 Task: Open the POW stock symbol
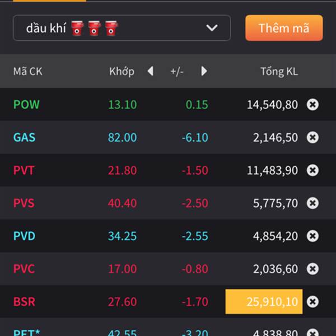(x=26, y=105)
